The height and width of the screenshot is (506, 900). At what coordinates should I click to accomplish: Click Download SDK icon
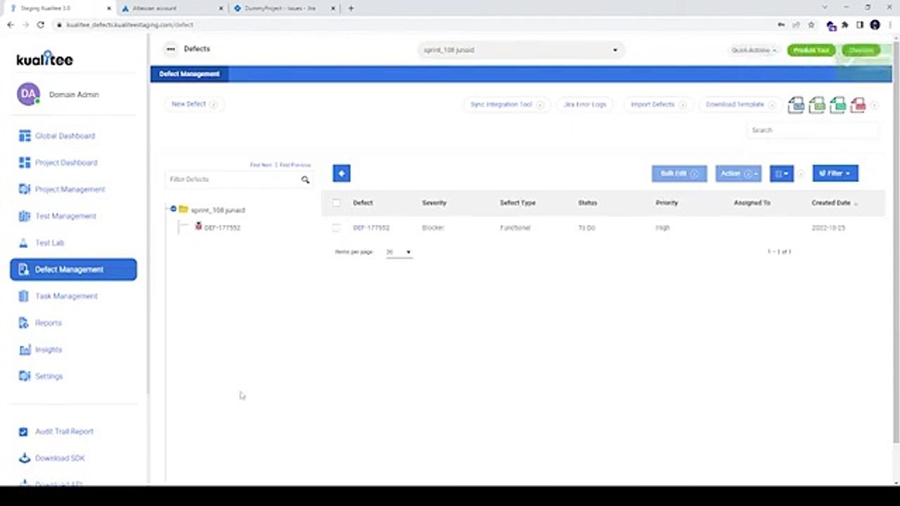(x=24, y=458)
